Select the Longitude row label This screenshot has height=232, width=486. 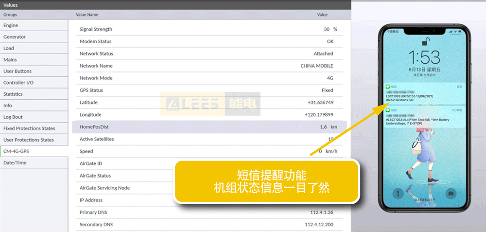pos(90,115)
